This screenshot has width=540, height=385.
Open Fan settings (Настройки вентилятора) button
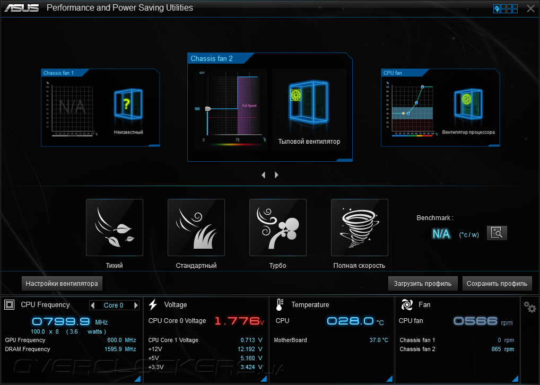(x=62, y=283)
